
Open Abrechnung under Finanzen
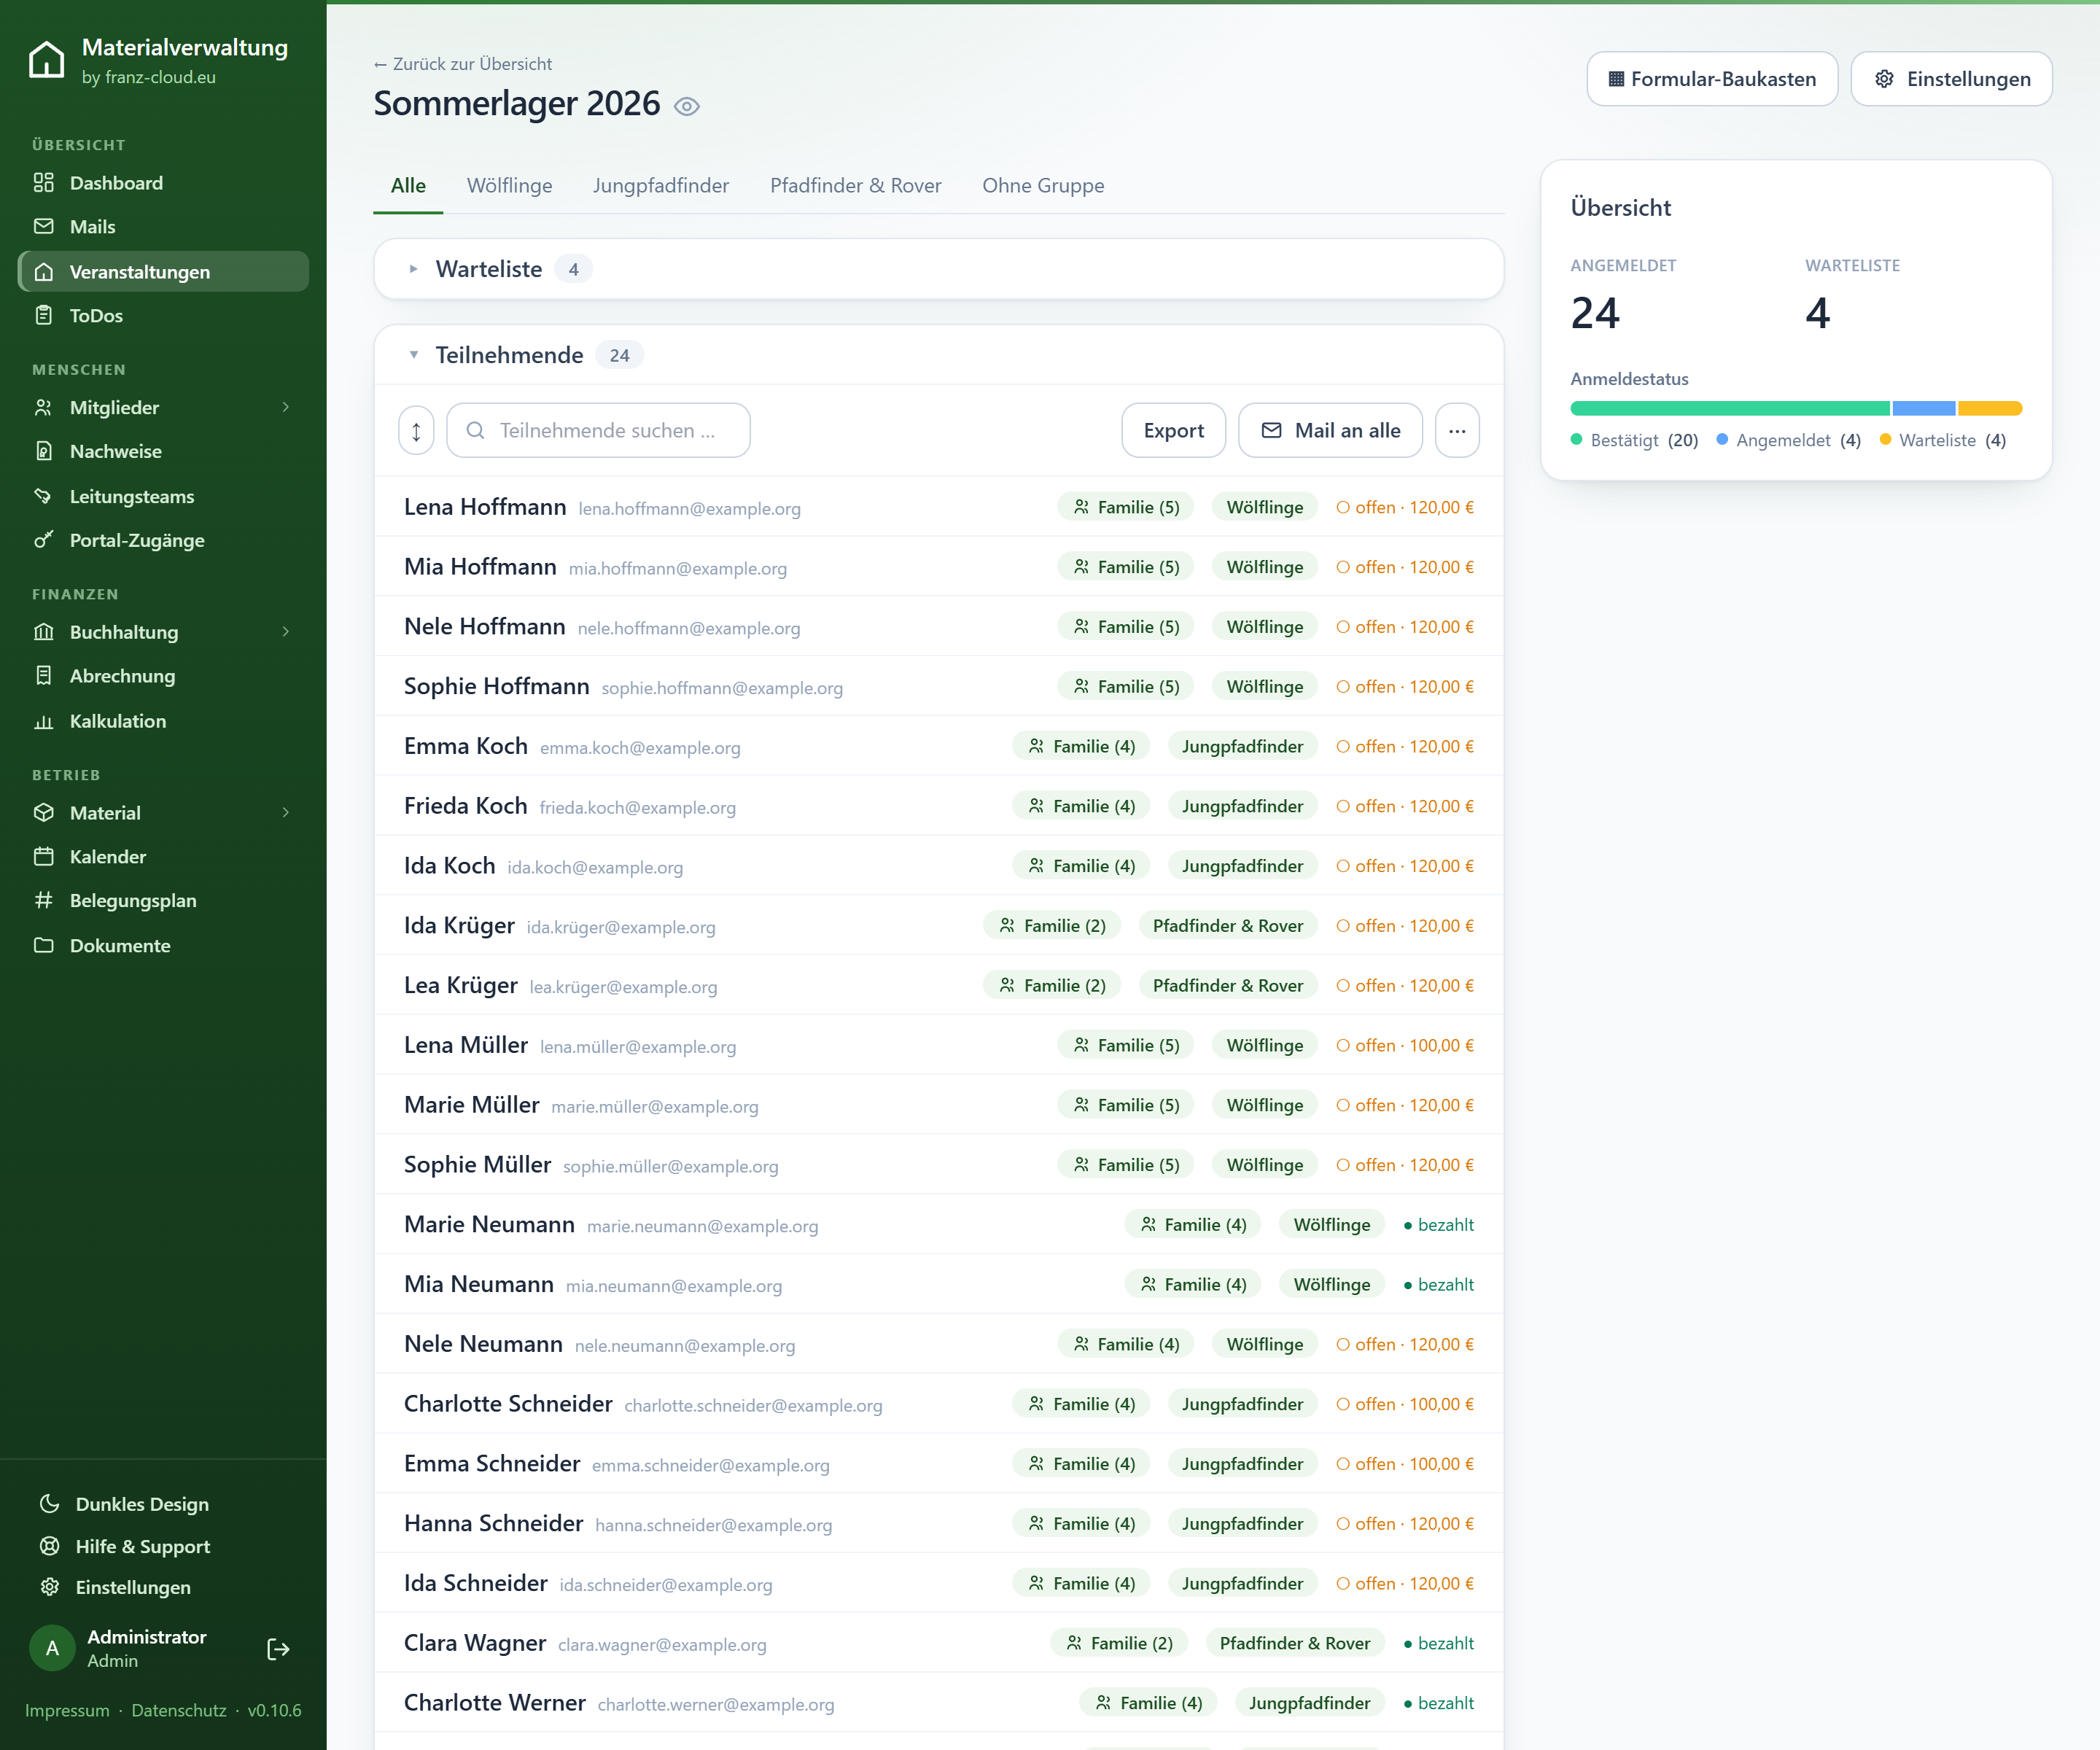click(x=163, y=676)
